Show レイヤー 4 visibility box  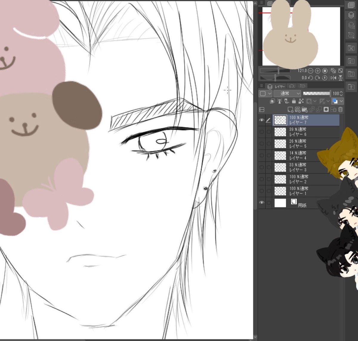(x=262, y=155)
